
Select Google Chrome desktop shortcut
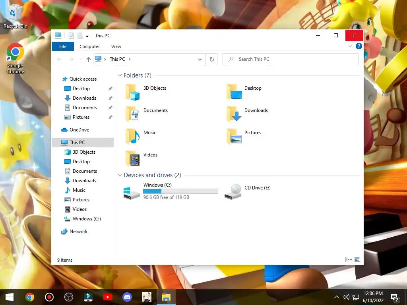click(x=15, y=59)
